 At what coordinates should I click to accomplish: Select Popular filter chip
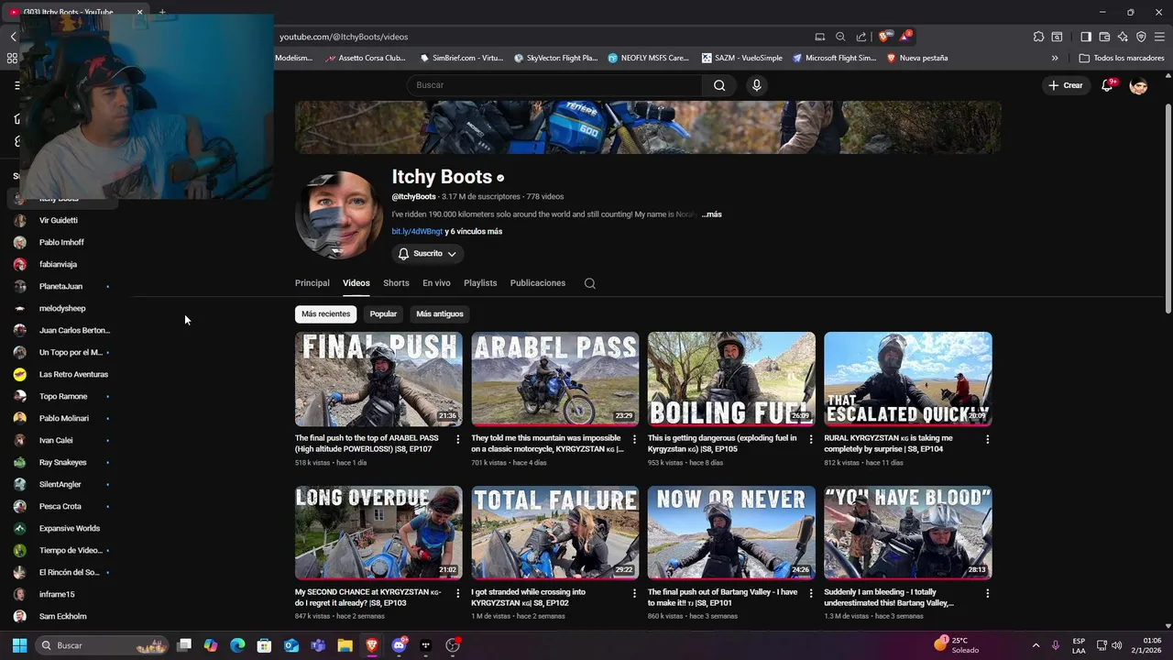click(x=383, y=313)
